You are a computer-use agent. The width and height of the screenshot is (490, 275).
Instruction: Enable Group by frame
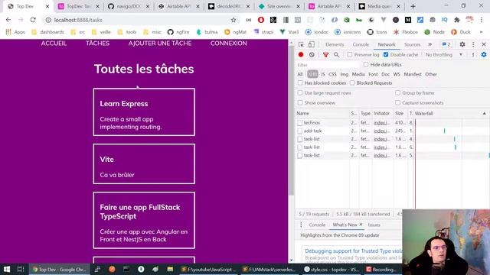pyautogui.click(x=398, y=93)
